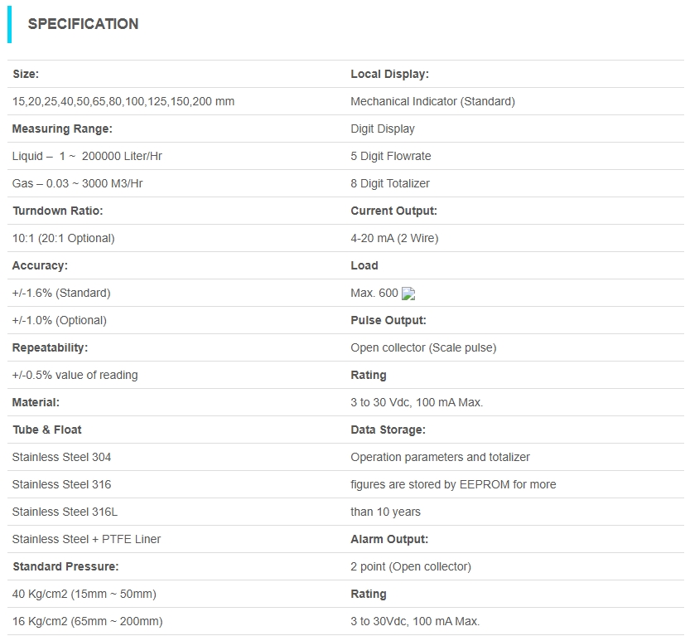Image resolution: width=685 pixels, height=636 pixels.
Task: Select the Mechanical Indicator (Standard) text
Action: [x=432, y=102]
